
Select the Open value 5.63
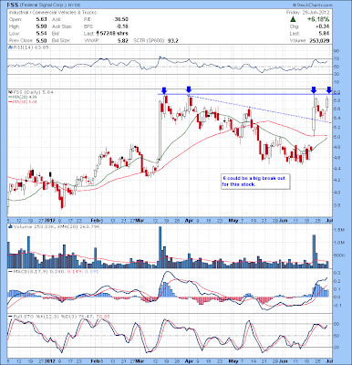(42, 19)
